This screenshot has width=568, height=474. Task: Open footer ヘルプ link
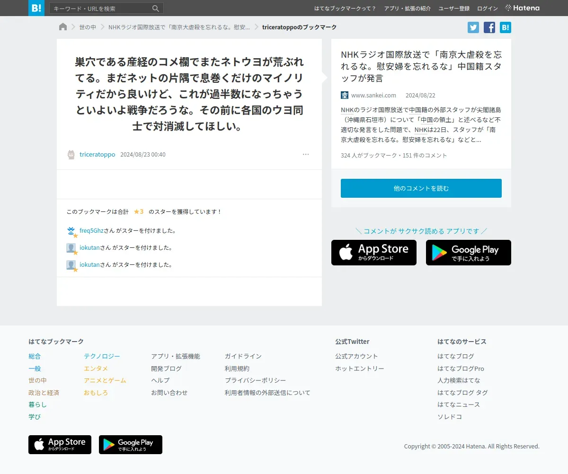click(160, 380)
